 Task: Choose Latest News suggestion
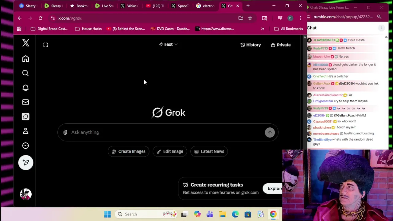209,151
